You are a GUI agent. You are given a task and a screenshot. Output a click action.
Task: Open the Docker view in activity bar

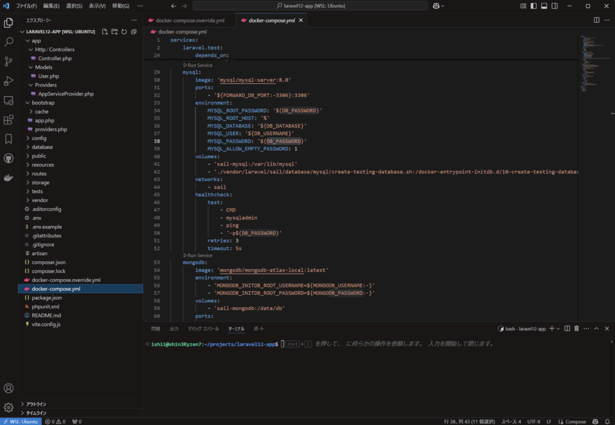8,178
